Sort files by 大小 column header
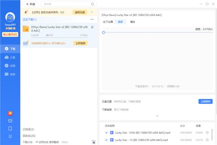The image size is (217, 145). (182, 126)
